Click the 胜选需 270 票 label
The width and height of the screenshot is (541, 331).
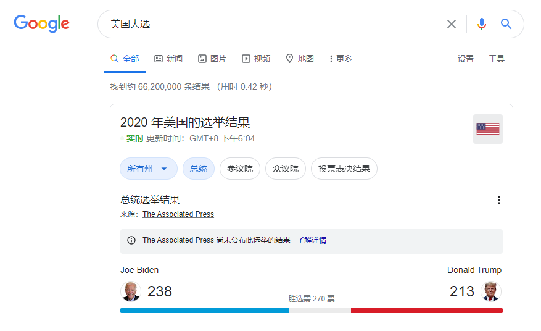[312, 298]
